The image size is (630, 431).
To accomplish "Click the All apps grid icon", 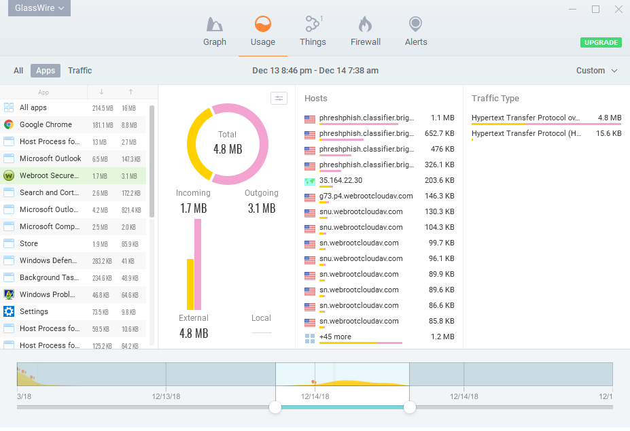I will (x=8, y=107).
